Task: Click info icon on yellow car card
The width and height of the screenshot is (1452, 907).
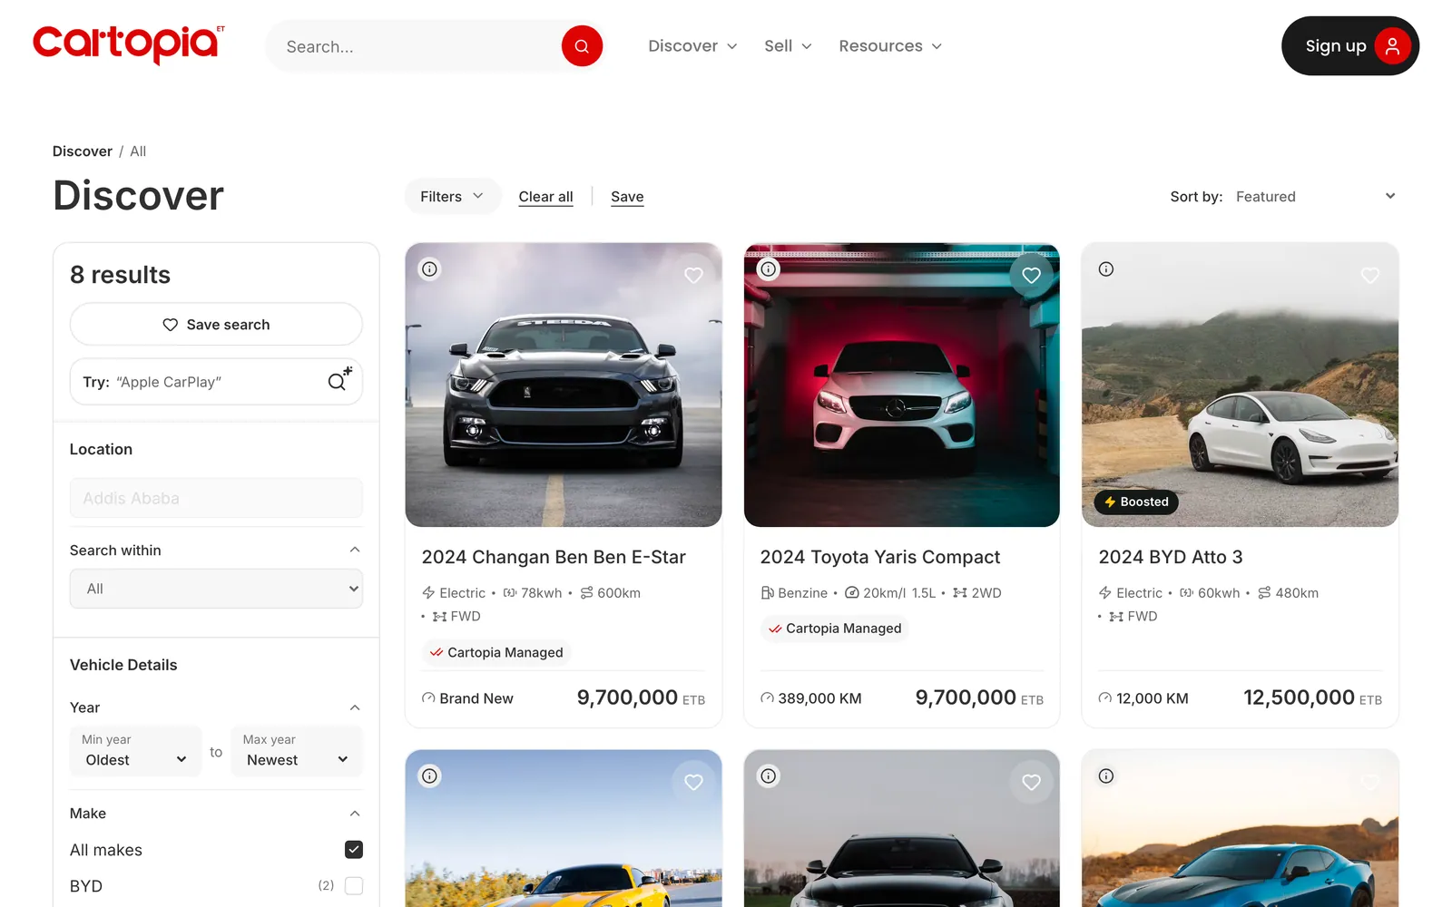Action: click(430, 776)
